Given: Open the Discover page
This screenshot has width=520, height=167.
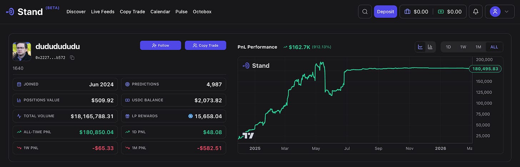Looking at the screenshot, I should [76, 11].
